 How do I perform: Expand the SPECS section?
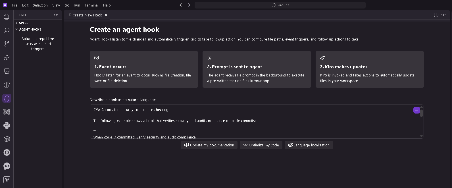click(24, 23)
